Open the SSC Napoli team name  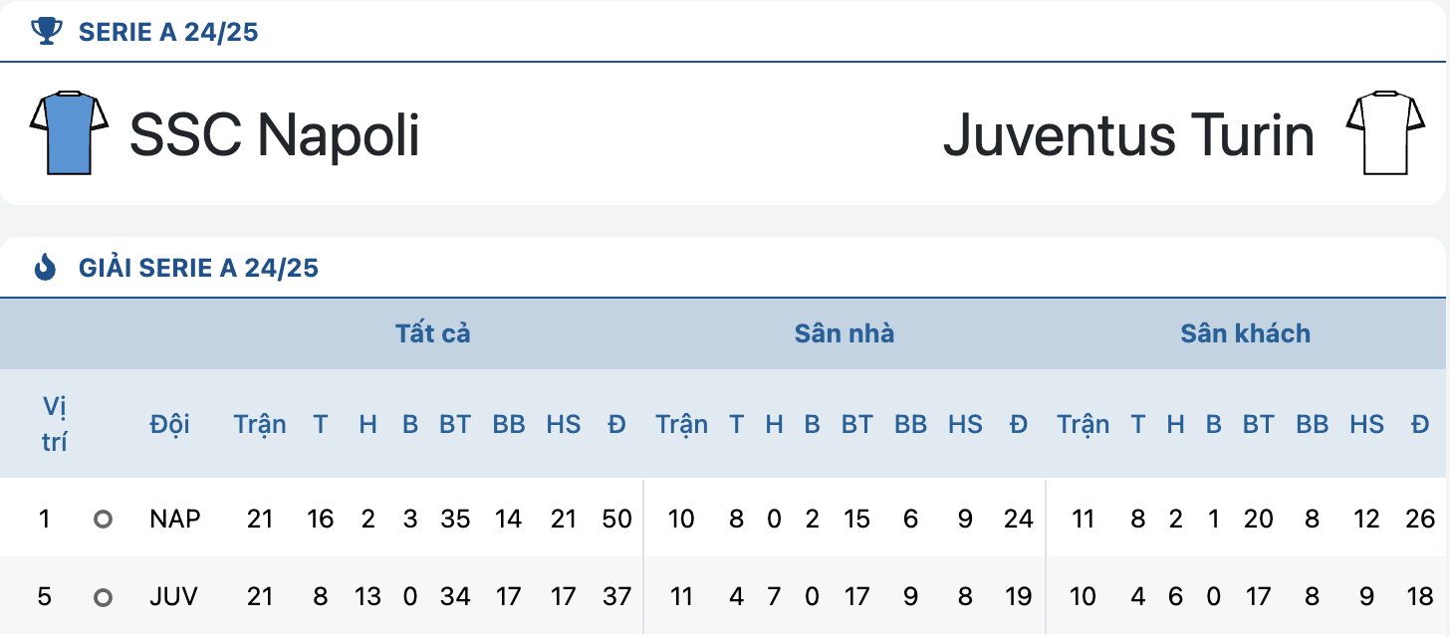(x=275, y=134)
